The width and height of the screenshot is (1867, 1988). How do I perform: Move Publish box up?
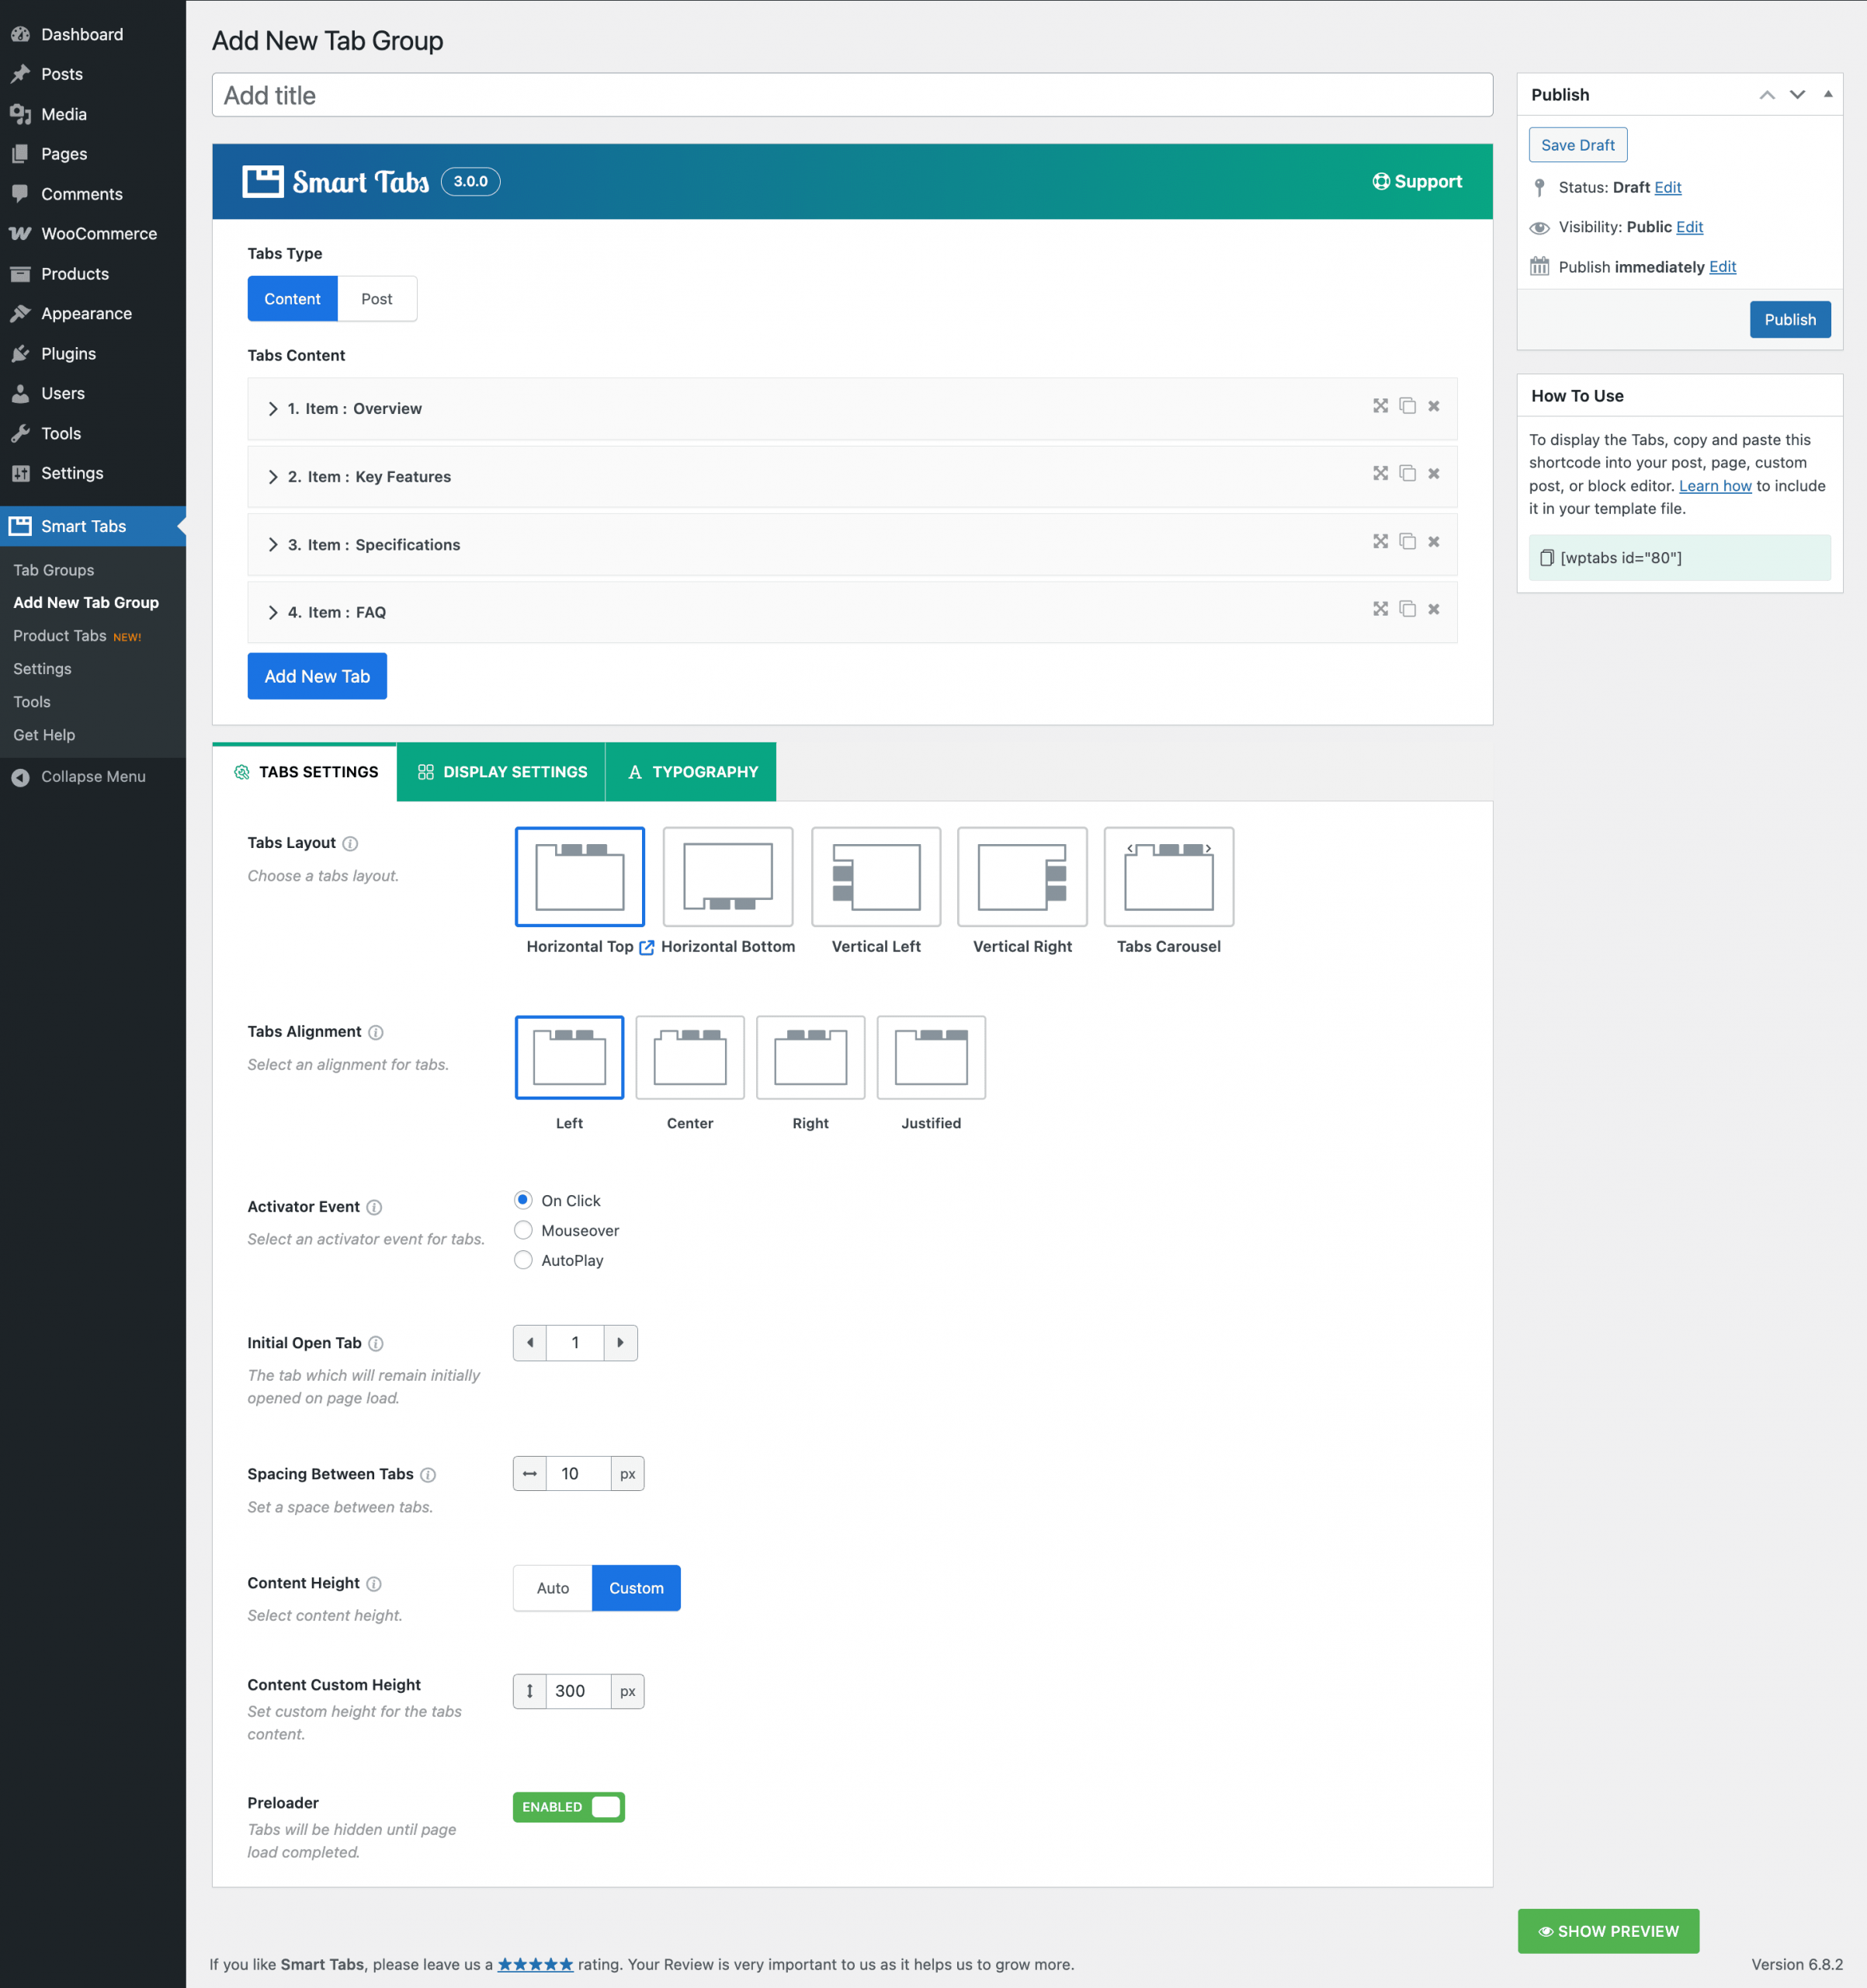click(1767, 95)
